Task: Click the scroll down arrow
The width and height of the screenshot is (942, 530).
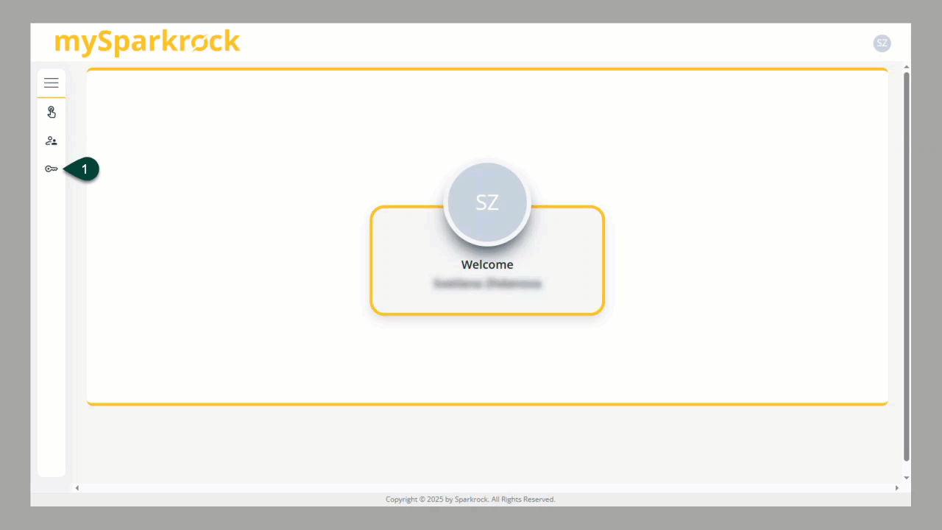Action: pyautogui.click(x=906, y=478)
